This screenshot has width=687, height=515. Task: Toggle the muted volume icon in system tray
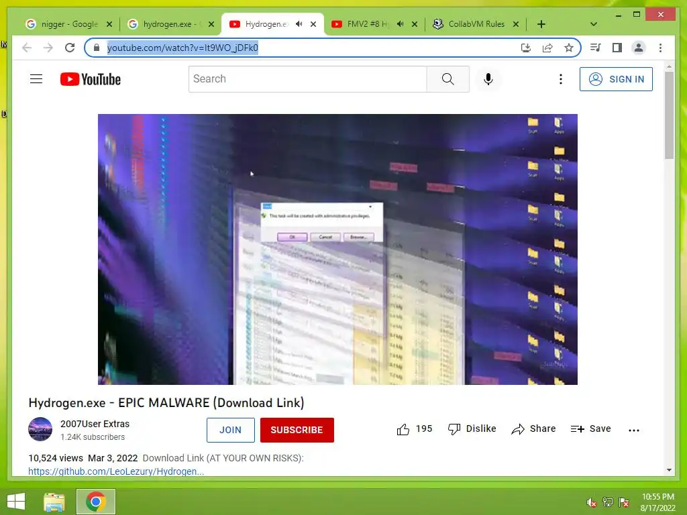[x=591, y=503]
